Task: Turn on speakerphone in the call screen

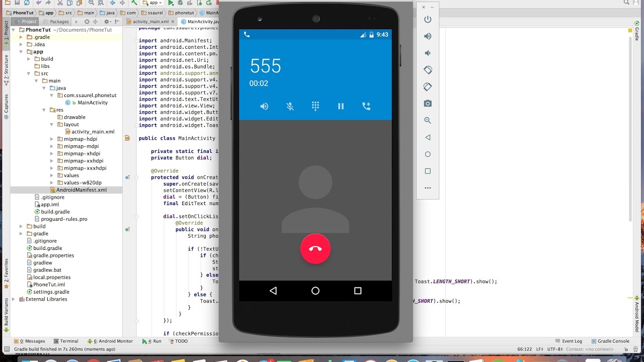Action: pyautogui.click(x=264, y=107)
